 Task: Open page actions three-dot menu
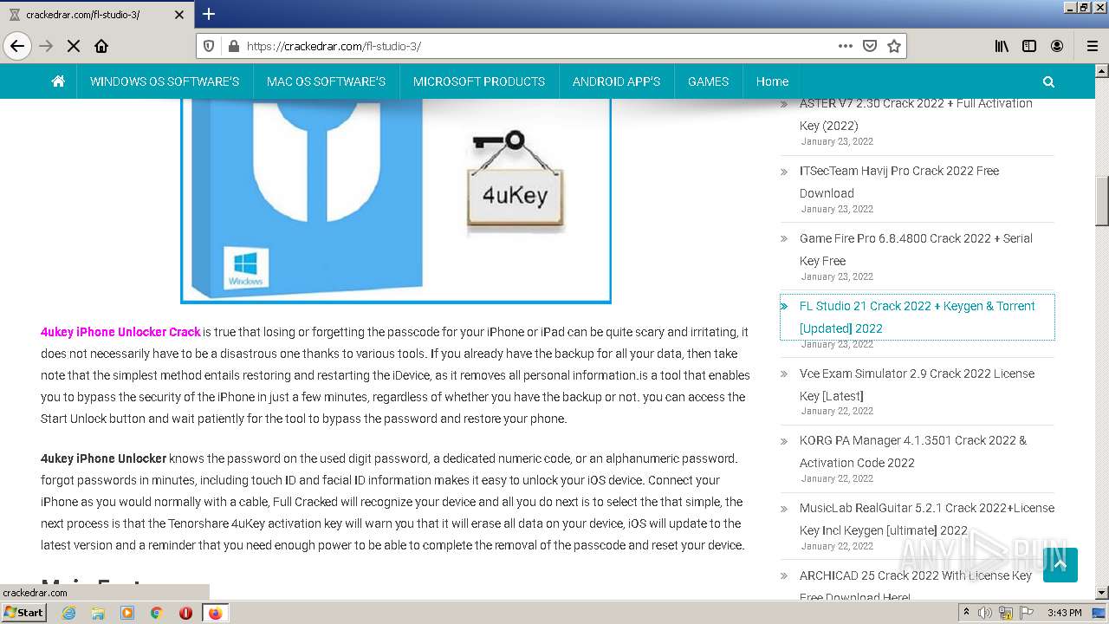pos(846,46)
